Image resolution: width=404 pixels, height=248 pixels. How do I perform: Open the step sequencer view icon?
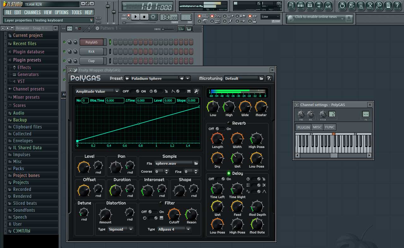coord(301,5)
